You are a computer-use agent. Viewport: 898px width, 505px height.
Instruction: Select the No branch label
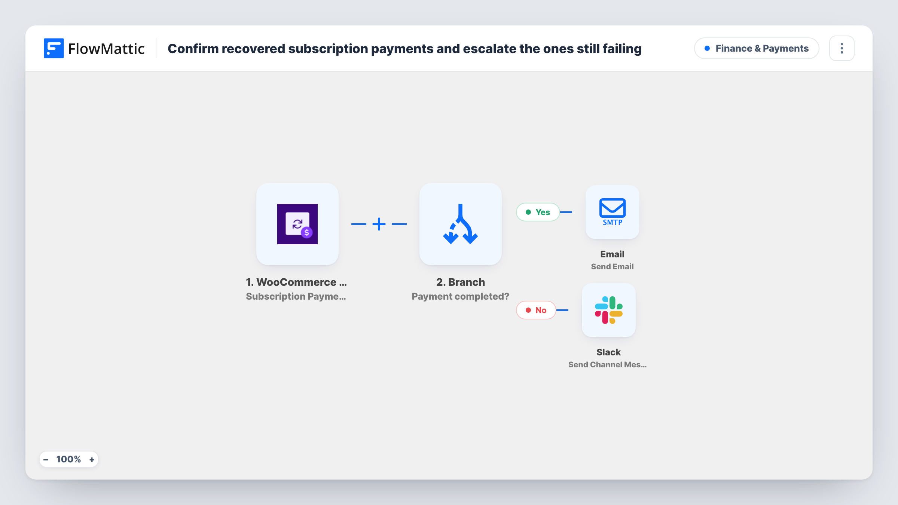point(536,310)
